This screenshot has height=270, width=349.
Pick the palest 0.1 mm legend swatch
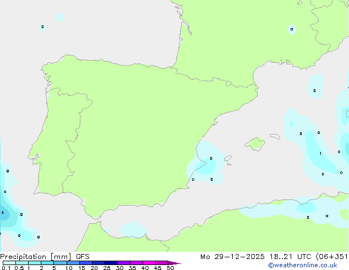8,263
